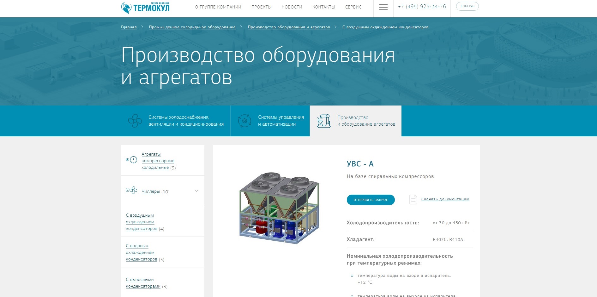Open the hamburger menu icon
The image size is (597, 297).
(383, 7)
